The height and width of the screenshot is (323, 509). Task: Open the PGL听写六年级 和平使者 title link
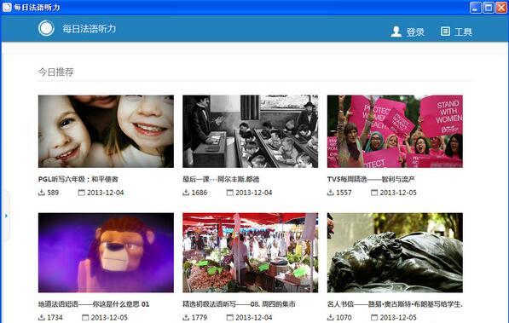coord(78,179)
